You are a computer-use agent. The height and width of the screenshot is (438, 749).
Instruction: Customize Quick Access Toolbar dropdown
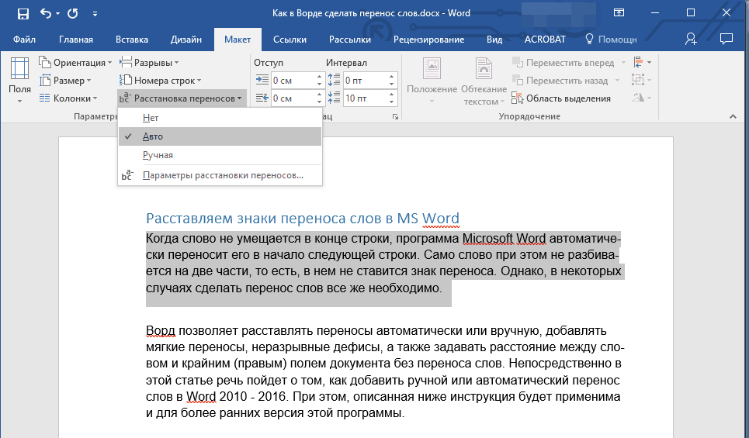tap(95, 14)
